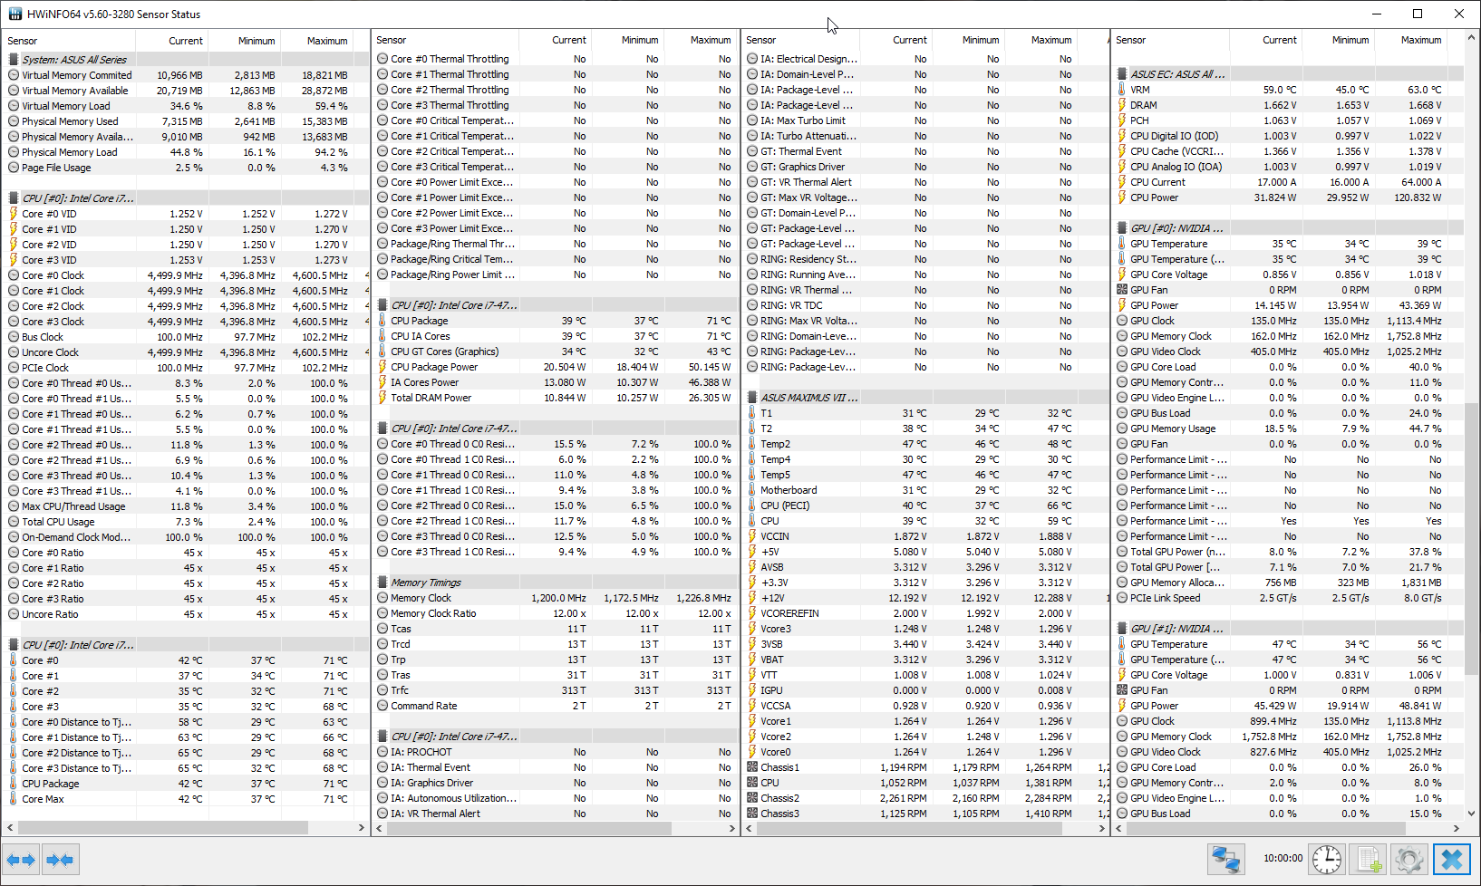
Task: Select the Total CPU Usage row
Action: (x=58, y=522)
